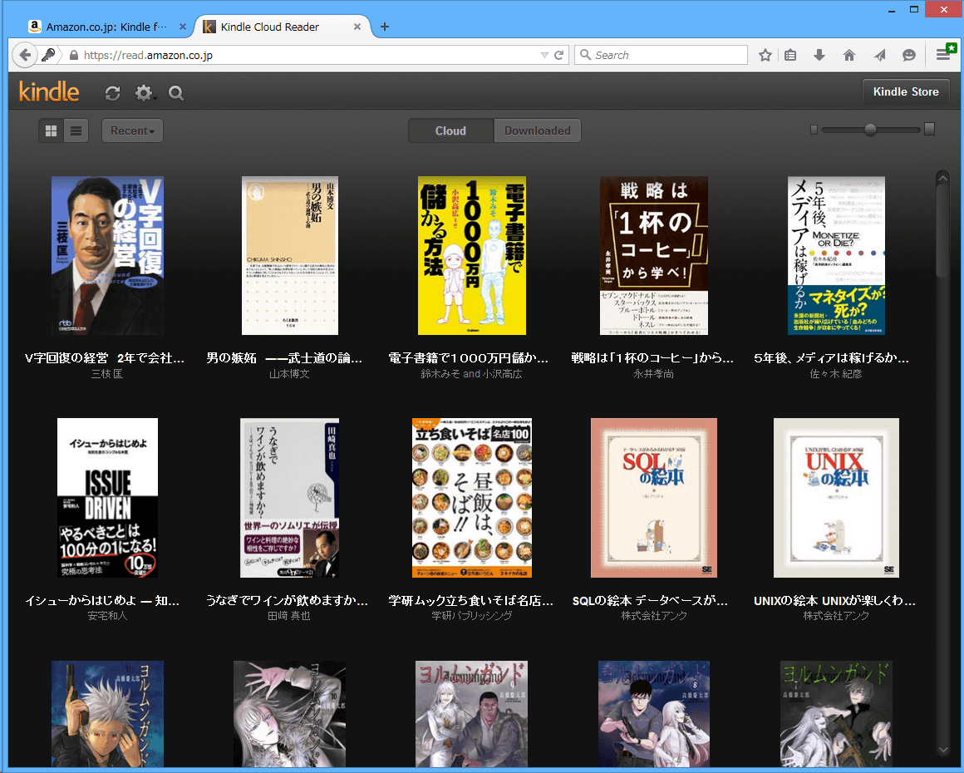
Task: Adjust the cover size slider
Action: (870, 130)
